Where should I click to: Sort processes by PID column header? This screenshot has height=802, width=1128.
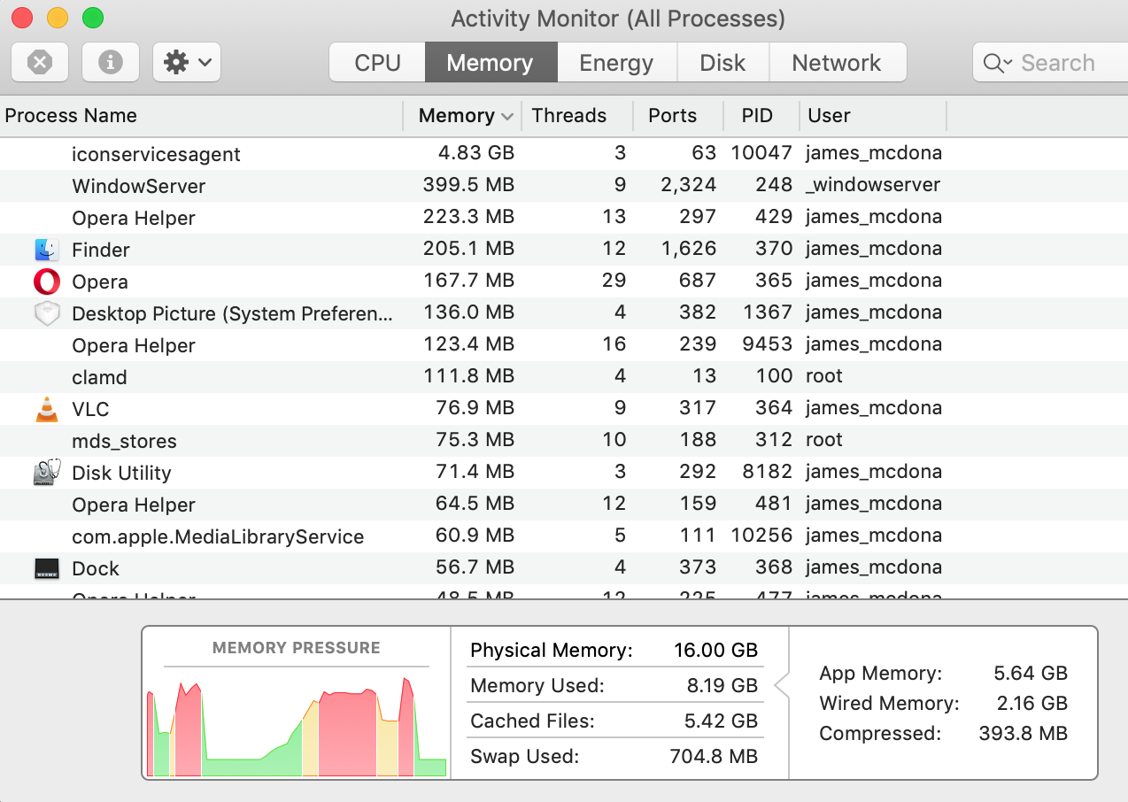coord(757,116)
